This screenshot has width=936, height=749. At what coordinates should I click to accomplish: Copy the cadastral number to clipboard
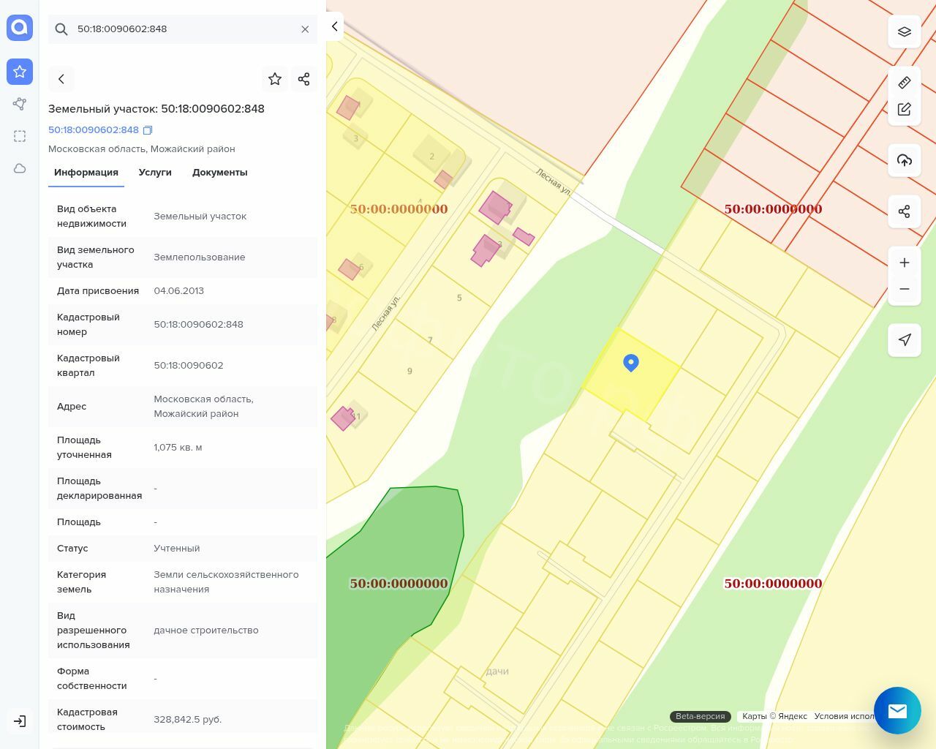point(148,130)
